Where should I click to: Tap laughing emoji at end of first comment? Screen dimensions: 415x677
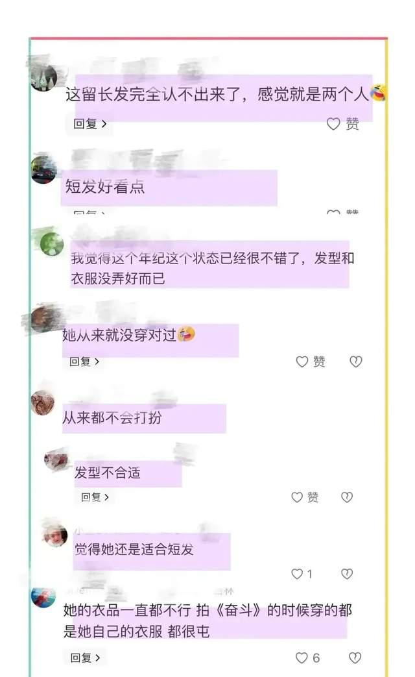coord(378,92)
